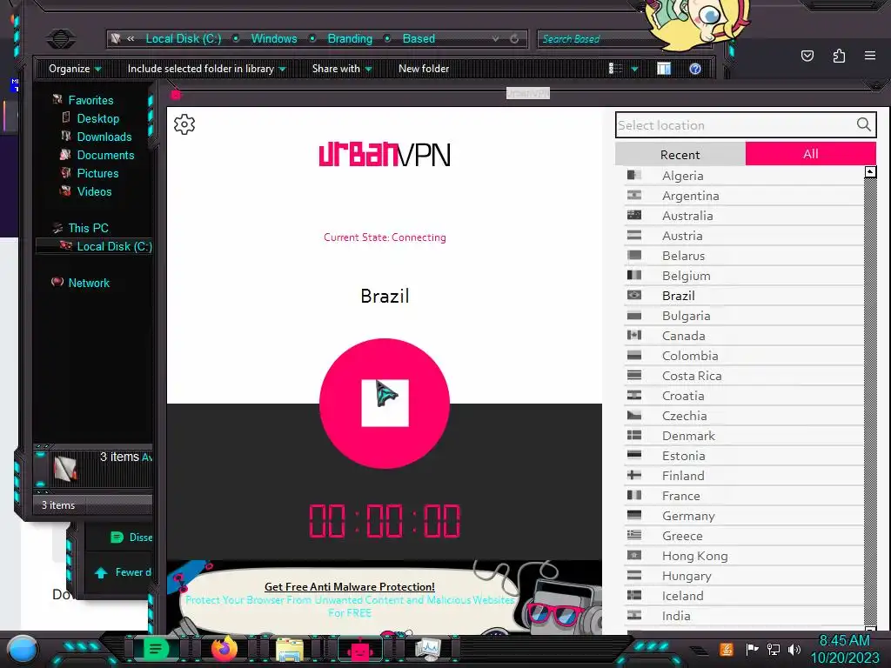Click the location list scrollbar up arrow
The image size is (891, 668).
point(870,171)
